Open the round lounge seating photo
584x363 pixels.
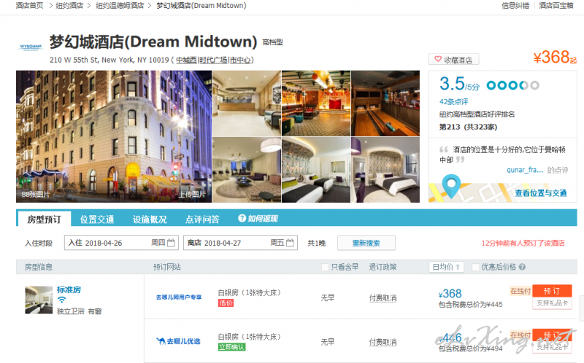pos(246,170)
